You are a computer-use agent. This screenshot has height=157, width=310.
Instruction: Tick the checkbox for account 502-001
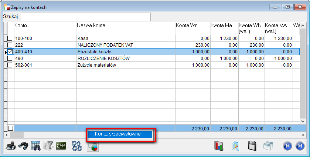10,65
